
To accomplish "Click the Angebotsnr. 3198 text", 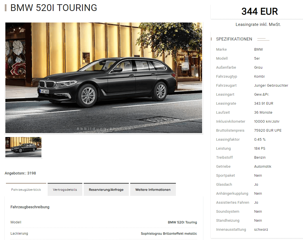I will coord(20,173).
